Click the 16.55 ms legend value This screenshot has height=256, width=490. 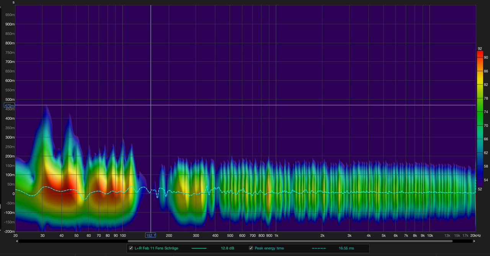pos(346,248)
